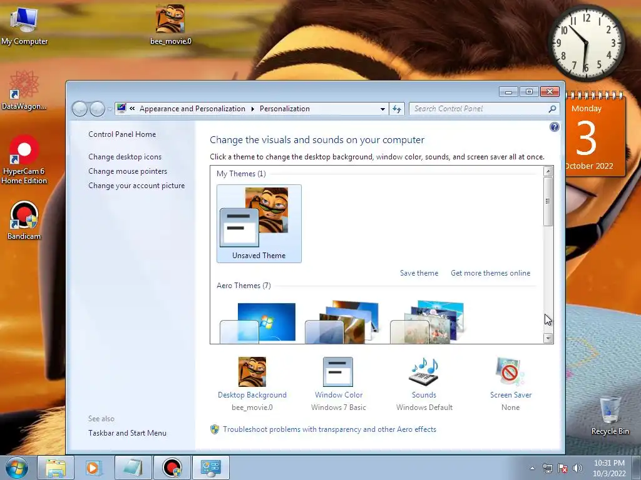The image size is (641, 480).
Task: Select the Unsaved Theme thumbnail
Action: point(259,223)
